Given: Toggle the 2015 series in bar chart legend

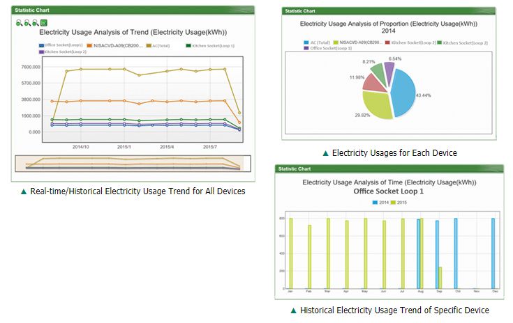Looking at the screenshot, I should coord(399,203).
